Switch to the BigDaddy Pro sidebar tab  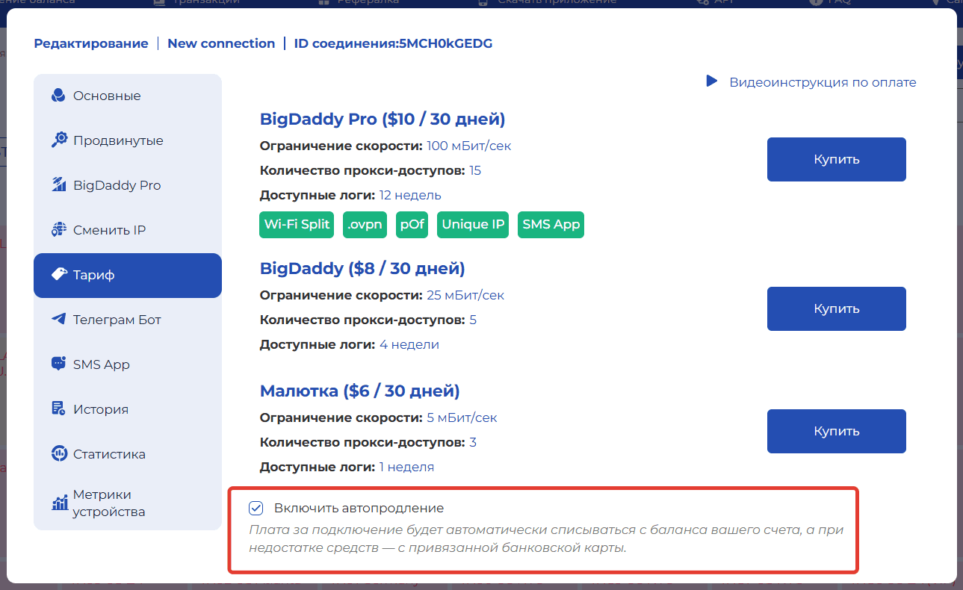(x=128, y=185)
